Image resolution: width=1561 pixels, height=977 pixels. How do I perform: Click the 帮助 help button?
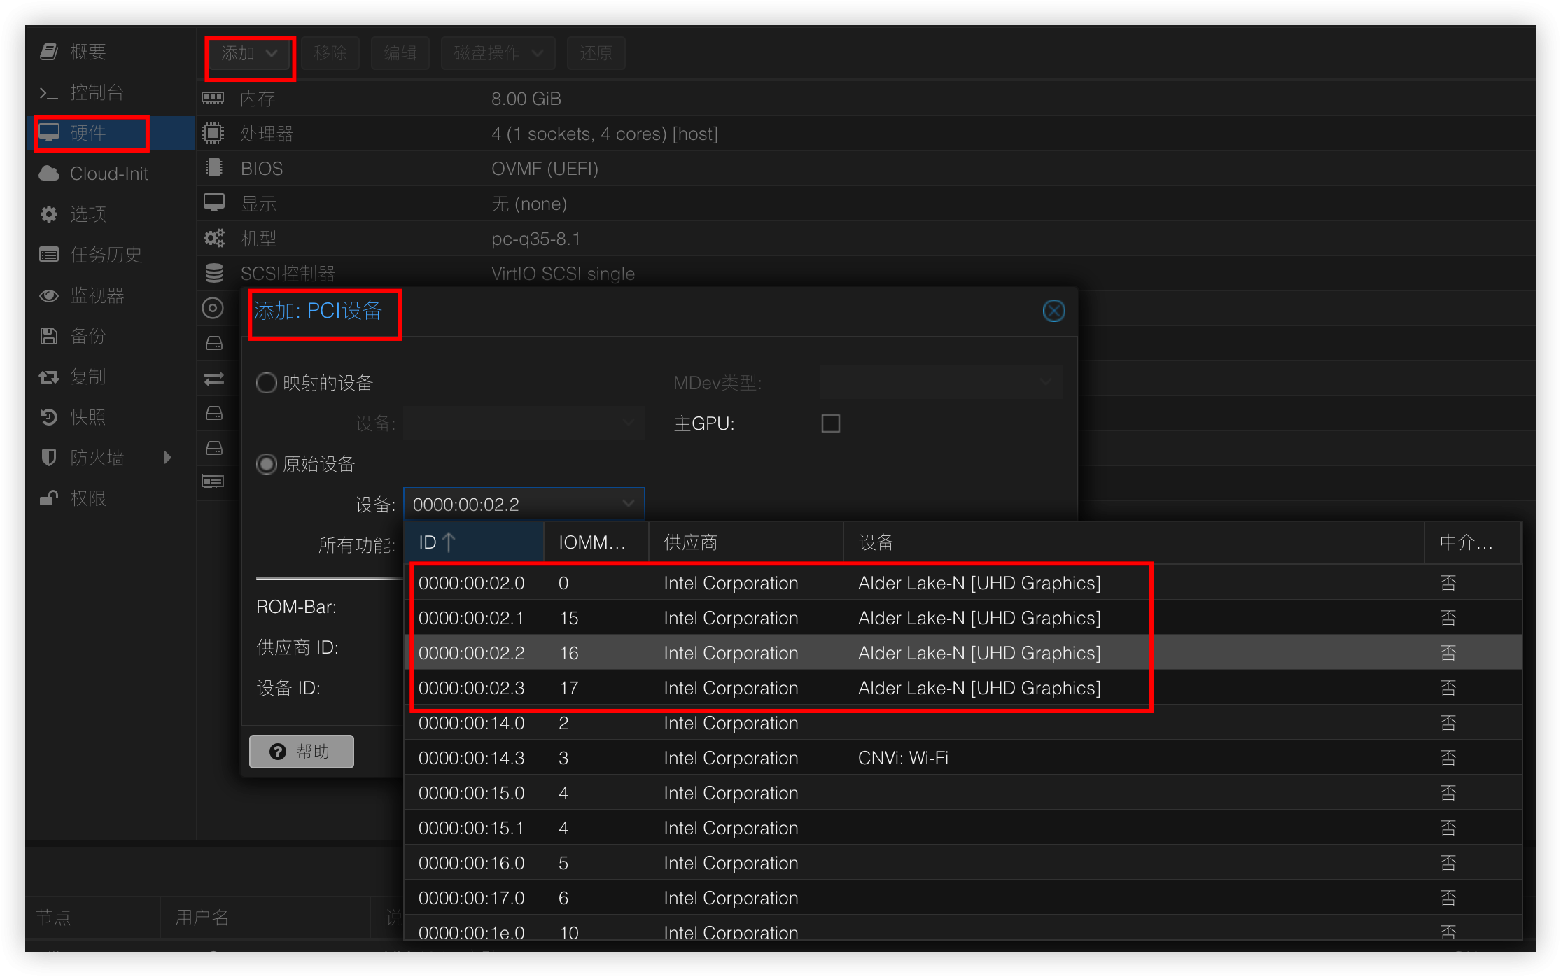point(301,751)
